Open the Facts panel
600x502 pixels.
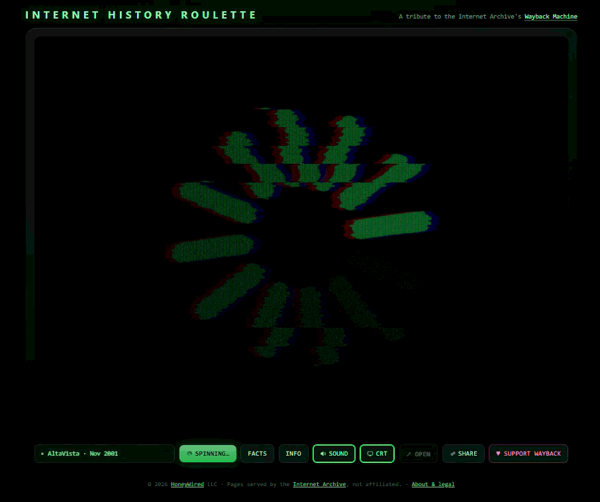click(x=257, y=454)
